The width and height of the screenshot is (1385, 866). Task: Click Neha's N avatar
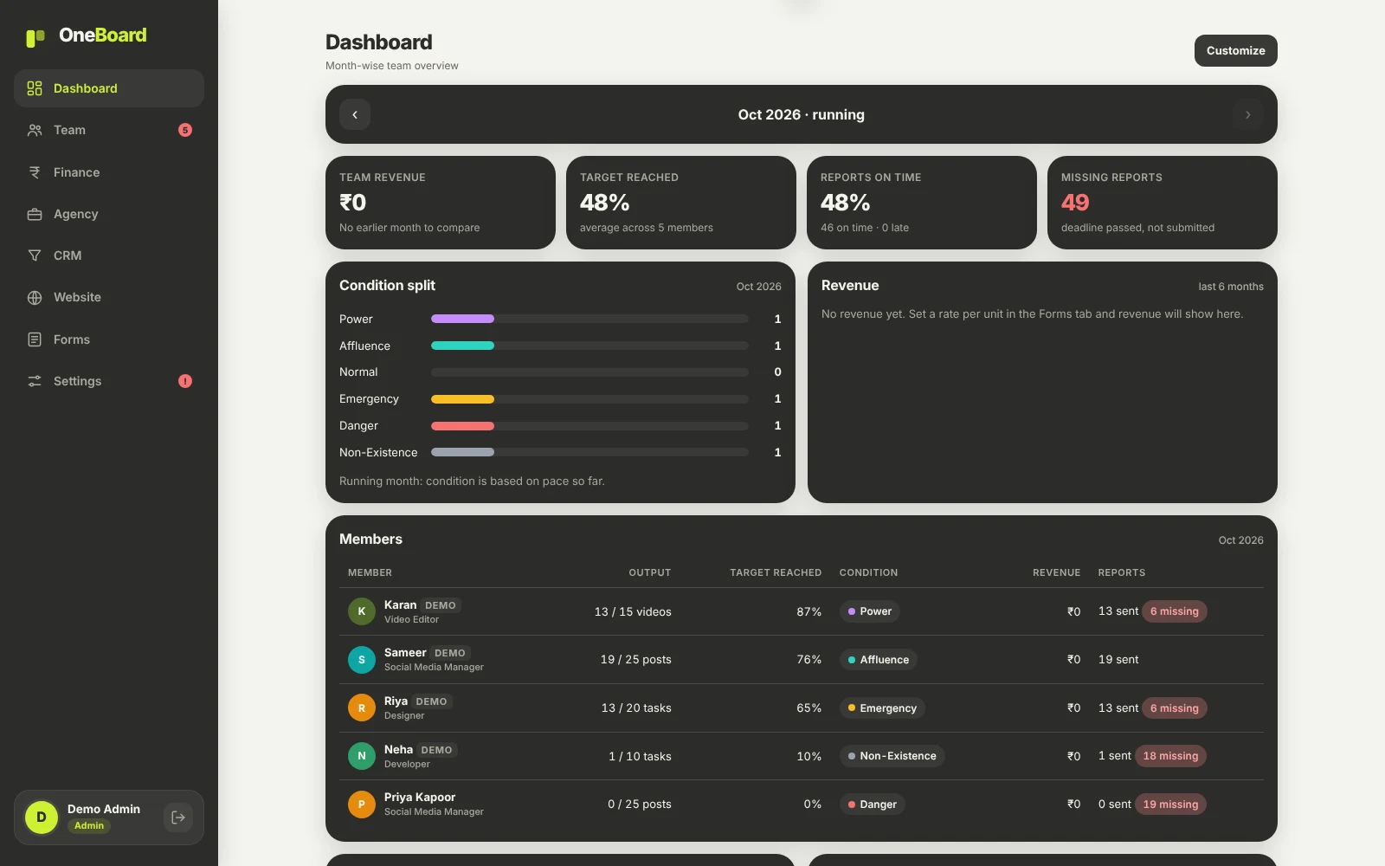(362, 756)
